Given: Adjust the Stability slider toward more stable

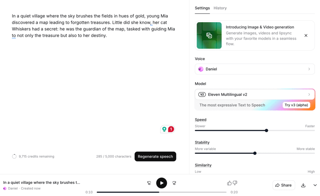Looking at the screenshot, I should pos(255,153).
